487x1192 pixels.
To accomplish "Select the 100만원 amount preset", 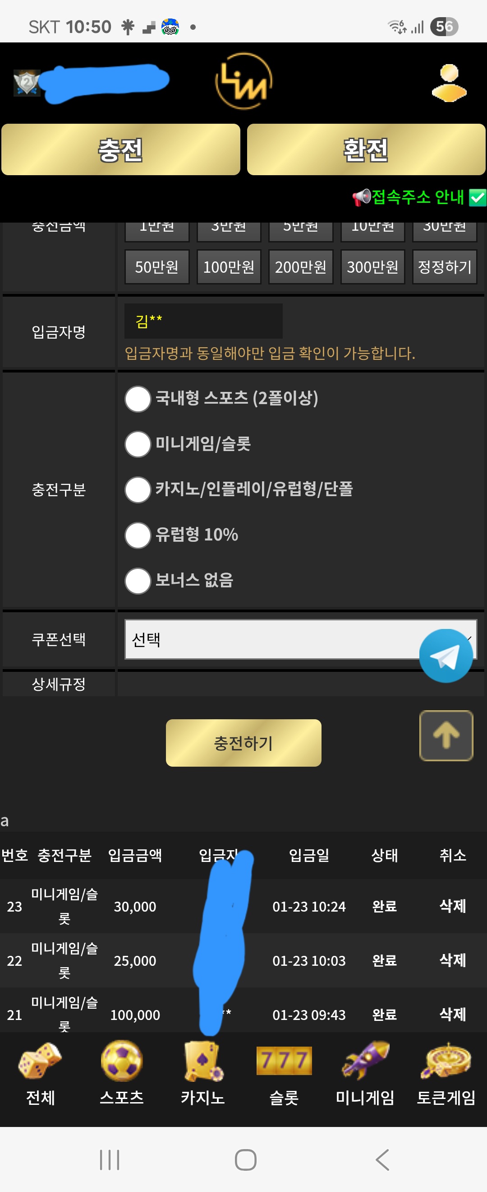I will pos(229,267).
